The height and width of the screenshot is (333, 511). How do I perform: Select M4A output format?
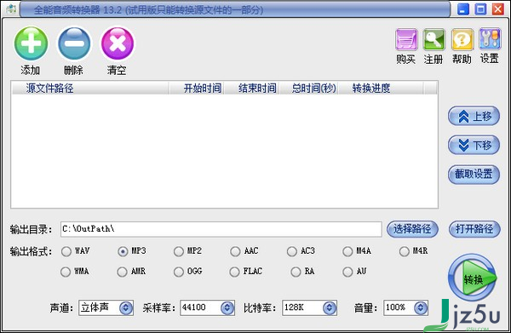point(347,251)
